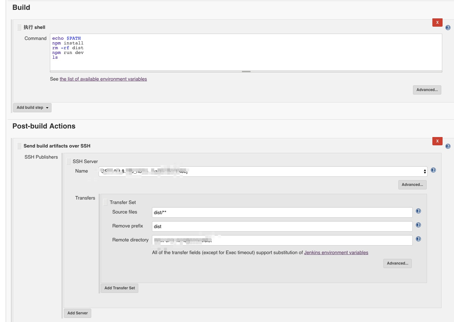
Task: Click into the Source files input field
Action: pyautogui.click(x=282, y=213)
